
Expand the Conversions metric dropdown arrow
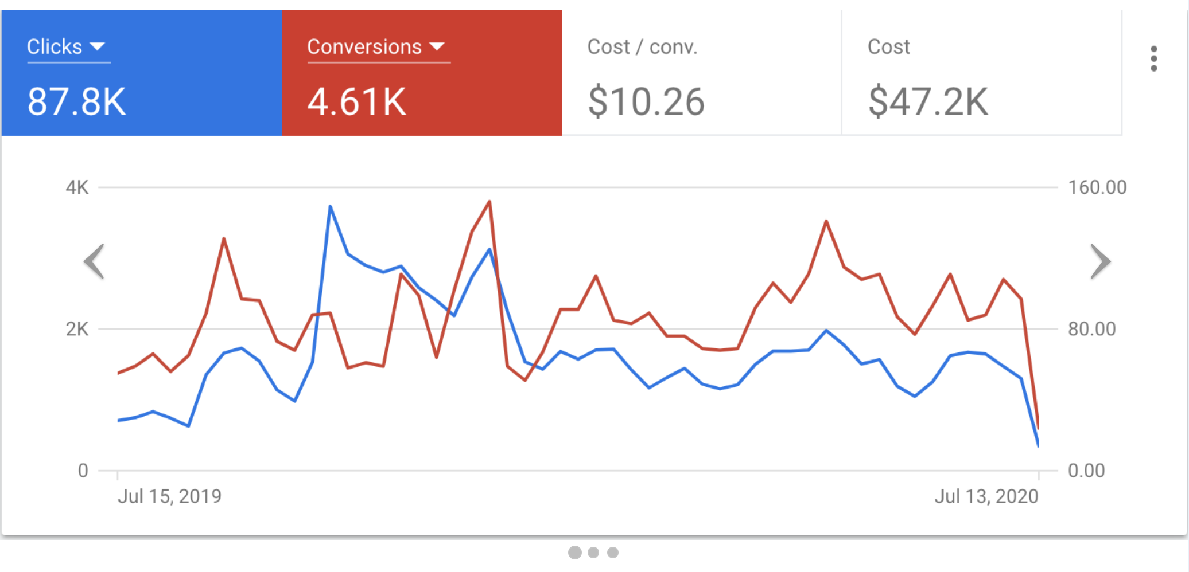tap(437, 46)
